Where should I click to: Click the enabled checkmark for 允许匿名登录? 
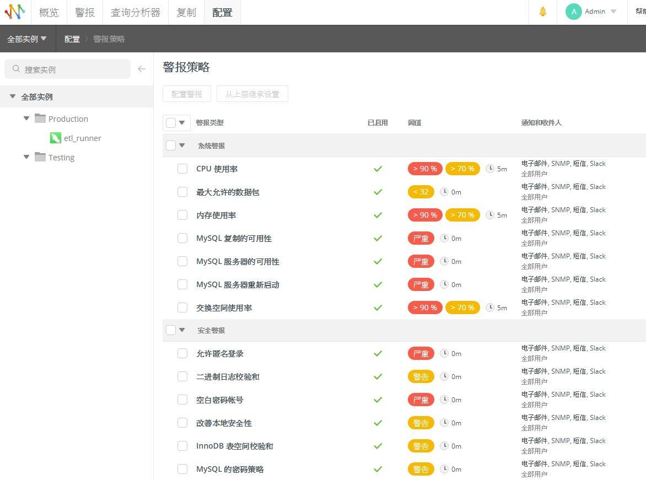(x=378, y=353)
